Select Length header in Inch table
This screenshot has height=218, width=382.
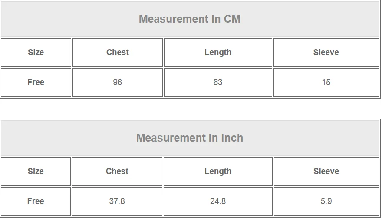pyautogui.click(x=218, y=172)
